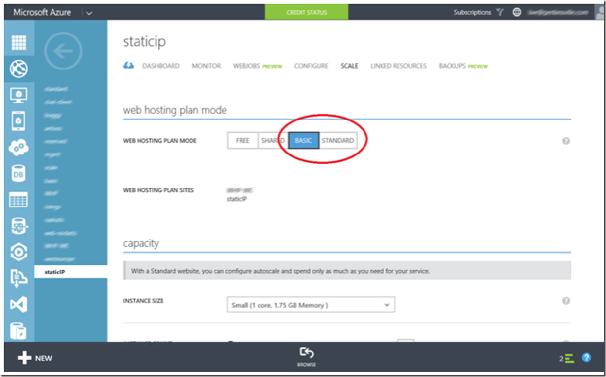Switch to the Scale tab

[x=349, y=66]
